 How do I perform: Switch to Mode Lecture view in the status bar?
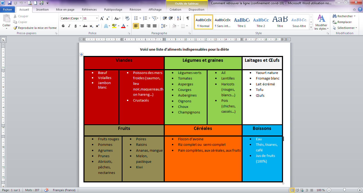click(297, 190)
